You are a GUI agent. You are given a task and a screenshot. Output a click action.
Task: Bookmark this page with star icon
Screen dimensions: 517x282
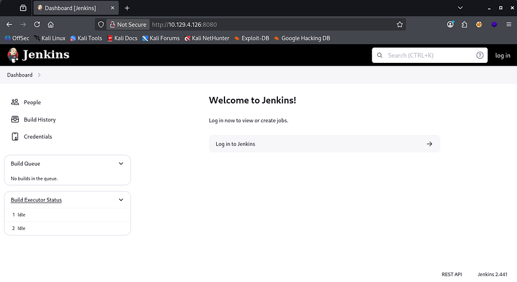click(x=399, y=25)
